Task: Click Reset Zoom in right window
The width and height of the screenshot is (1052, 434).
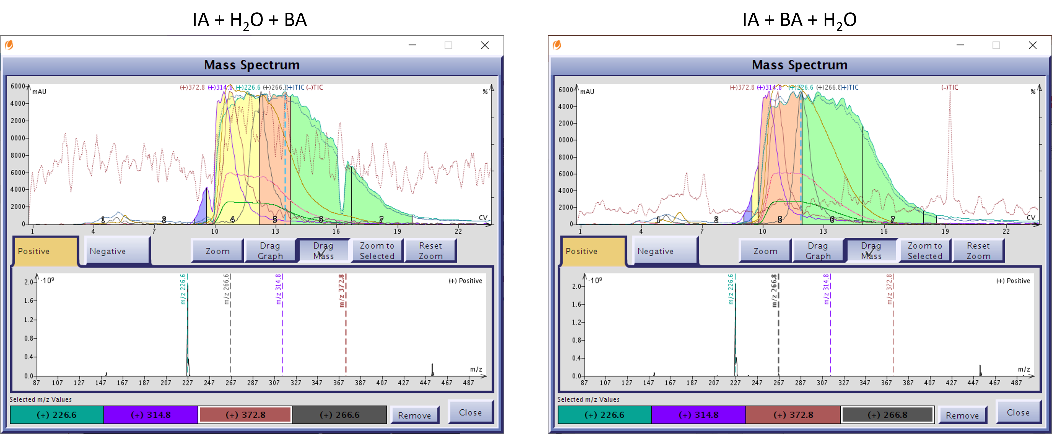Action: (978, 251)
